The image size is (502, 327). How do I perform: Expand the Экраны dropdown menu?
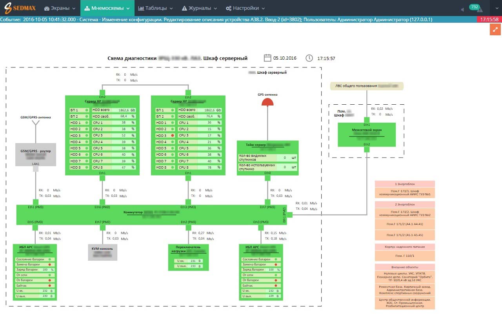60,8
